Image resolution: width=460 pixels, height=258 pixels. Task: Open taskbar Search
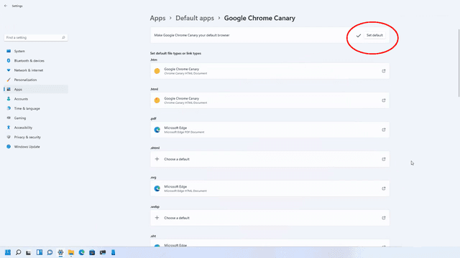click(x=18, y=252)
